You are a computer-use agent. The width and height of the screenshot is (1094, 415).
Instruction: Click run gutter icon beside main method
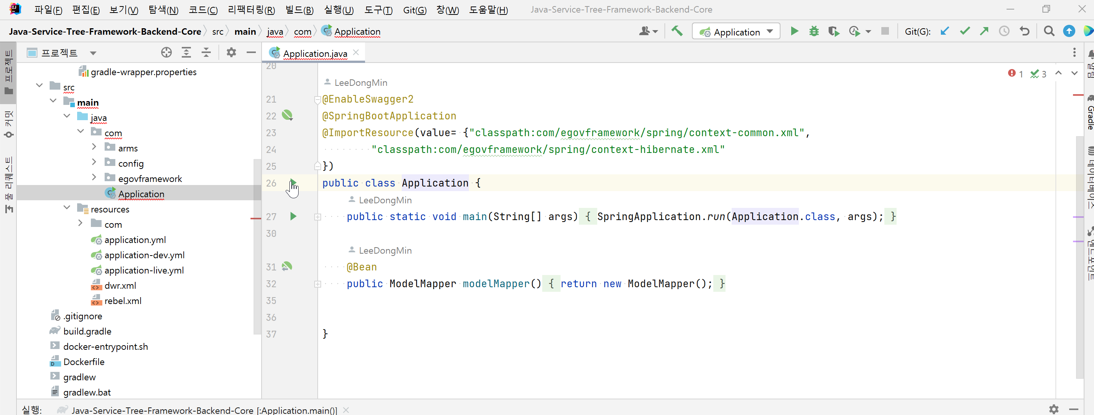pos(293,216)
